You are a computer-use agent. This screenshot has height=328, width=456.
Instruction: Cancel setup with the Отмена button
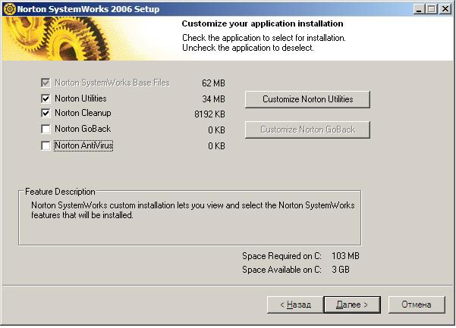pyautogui.click(x=417, y=305)
